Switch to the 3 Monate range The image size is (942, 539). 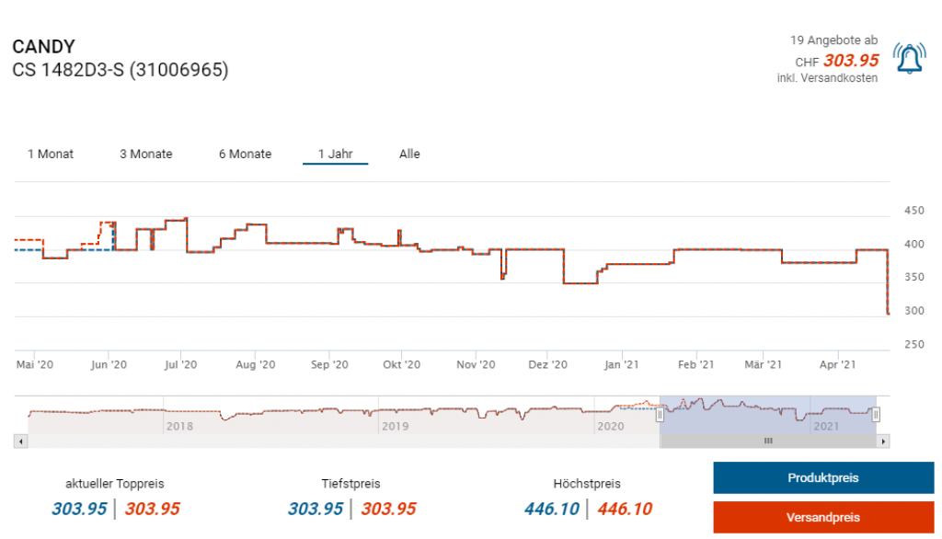pos(145,155)
